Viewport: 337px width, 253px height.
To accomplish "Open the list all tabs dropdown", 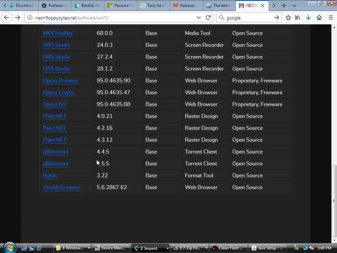I will (295, 6).
